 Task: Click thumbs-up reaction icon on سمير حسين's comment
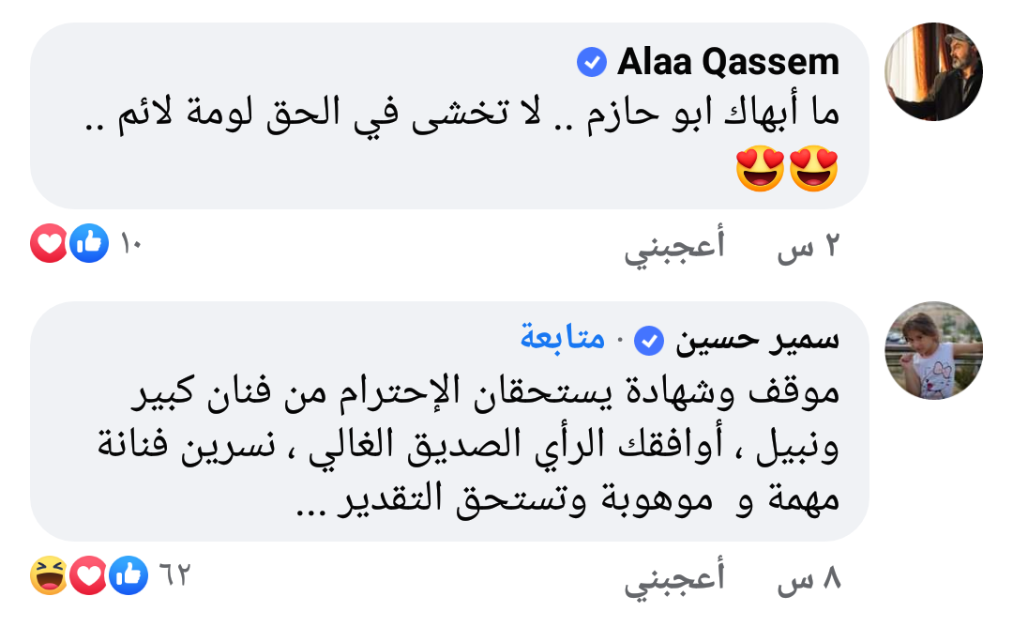(129, 574)
